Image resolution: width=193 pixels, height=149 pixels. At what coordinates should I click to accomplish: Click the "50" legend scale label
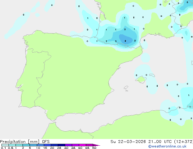click(94, 148)
